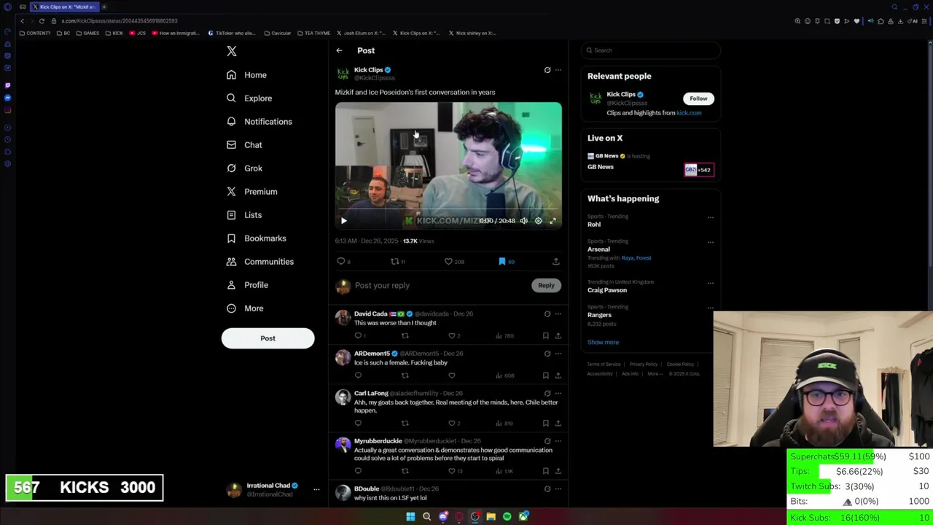Open Grok
This screenshot has height=525, width=933.
[243, 168]
